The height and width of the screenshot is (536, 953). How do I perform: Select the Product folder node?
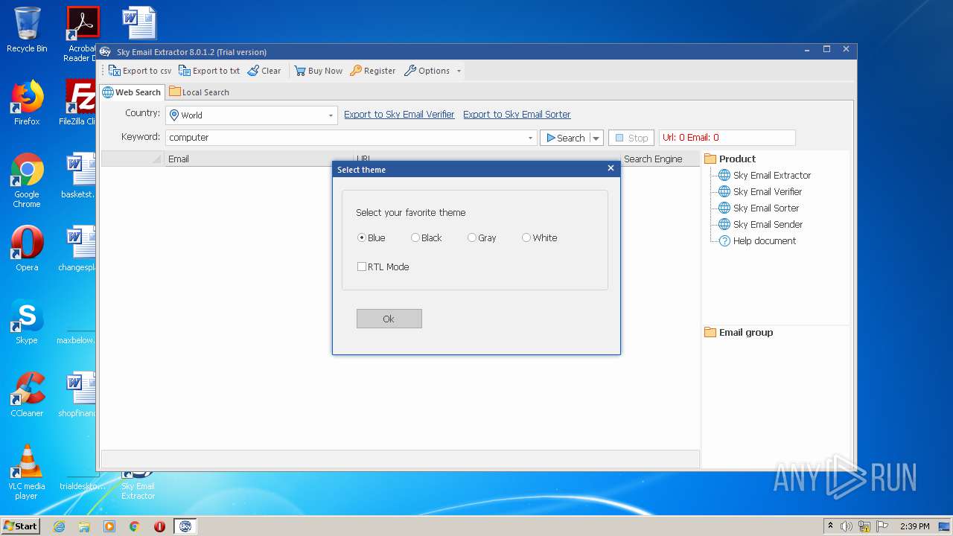[730, 159]
